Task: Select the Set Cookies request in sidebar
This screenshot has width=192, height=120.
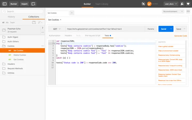Action: pyautogui.click(x=22, y=50)
